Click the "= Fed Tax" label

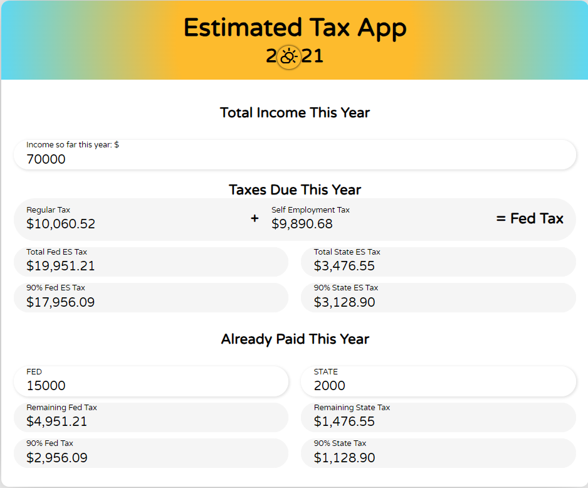coord(530,219)
